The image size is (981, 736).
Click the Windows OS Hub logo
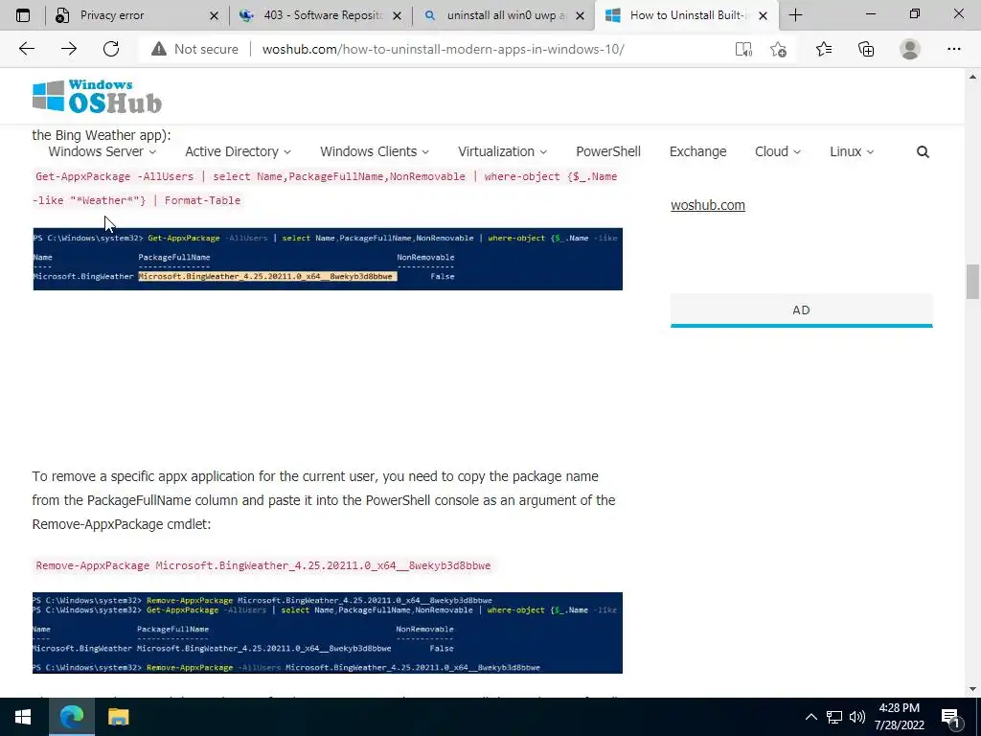tap(97, 97)
